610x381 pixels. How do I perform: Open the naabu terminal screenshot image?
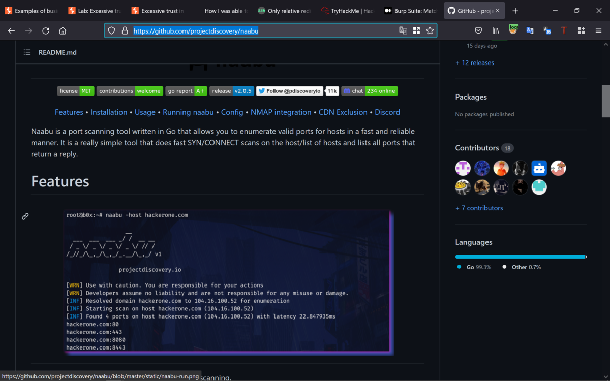[x=229, y=282]
